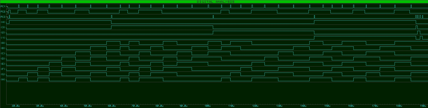Select the (C) trace label

[3, 53]
